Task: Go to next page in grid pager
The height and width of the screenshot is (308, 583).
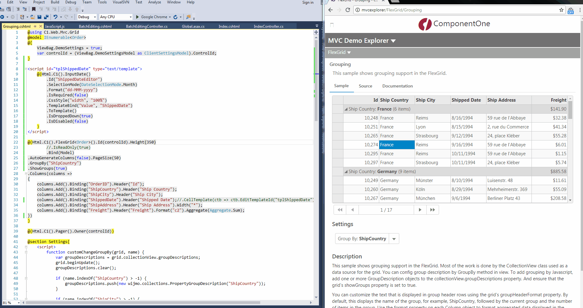Action: [x=420, y=210]
